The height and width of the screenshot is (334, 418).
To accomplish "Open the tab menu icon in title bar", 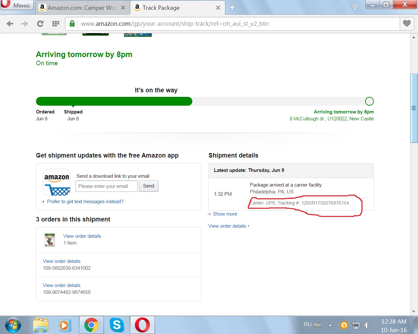I will (x=355, y=7).
